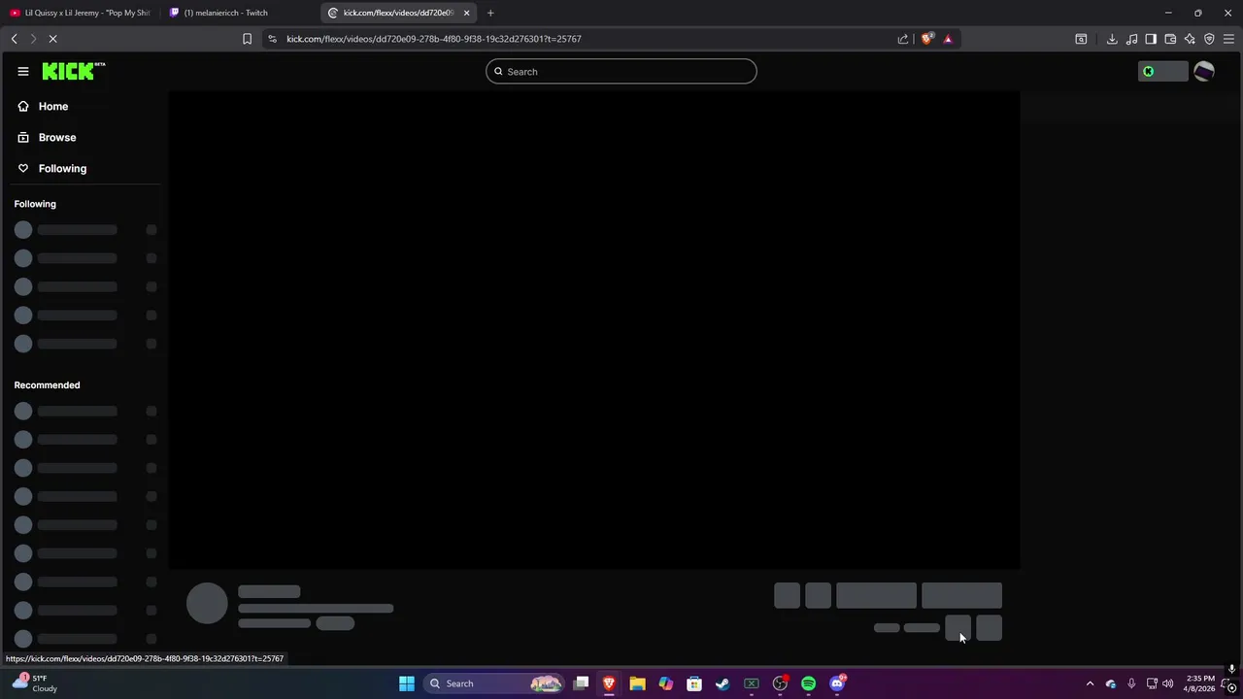Click the Windows taskbar Search box
This screenshot has height=699, width=1243.
point(493,683)
